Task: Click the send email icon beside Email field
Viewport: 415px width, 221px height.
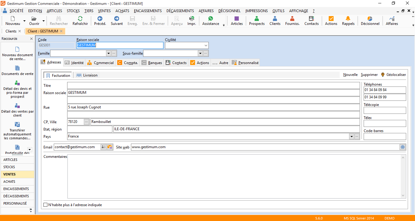Action: (110, 147)
